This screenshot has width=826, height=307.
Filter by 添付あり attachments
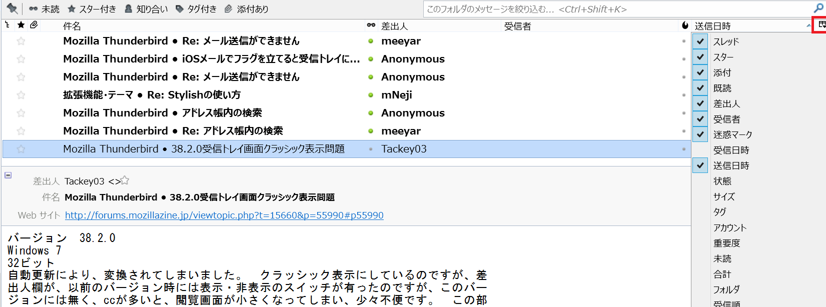[247, 9]
